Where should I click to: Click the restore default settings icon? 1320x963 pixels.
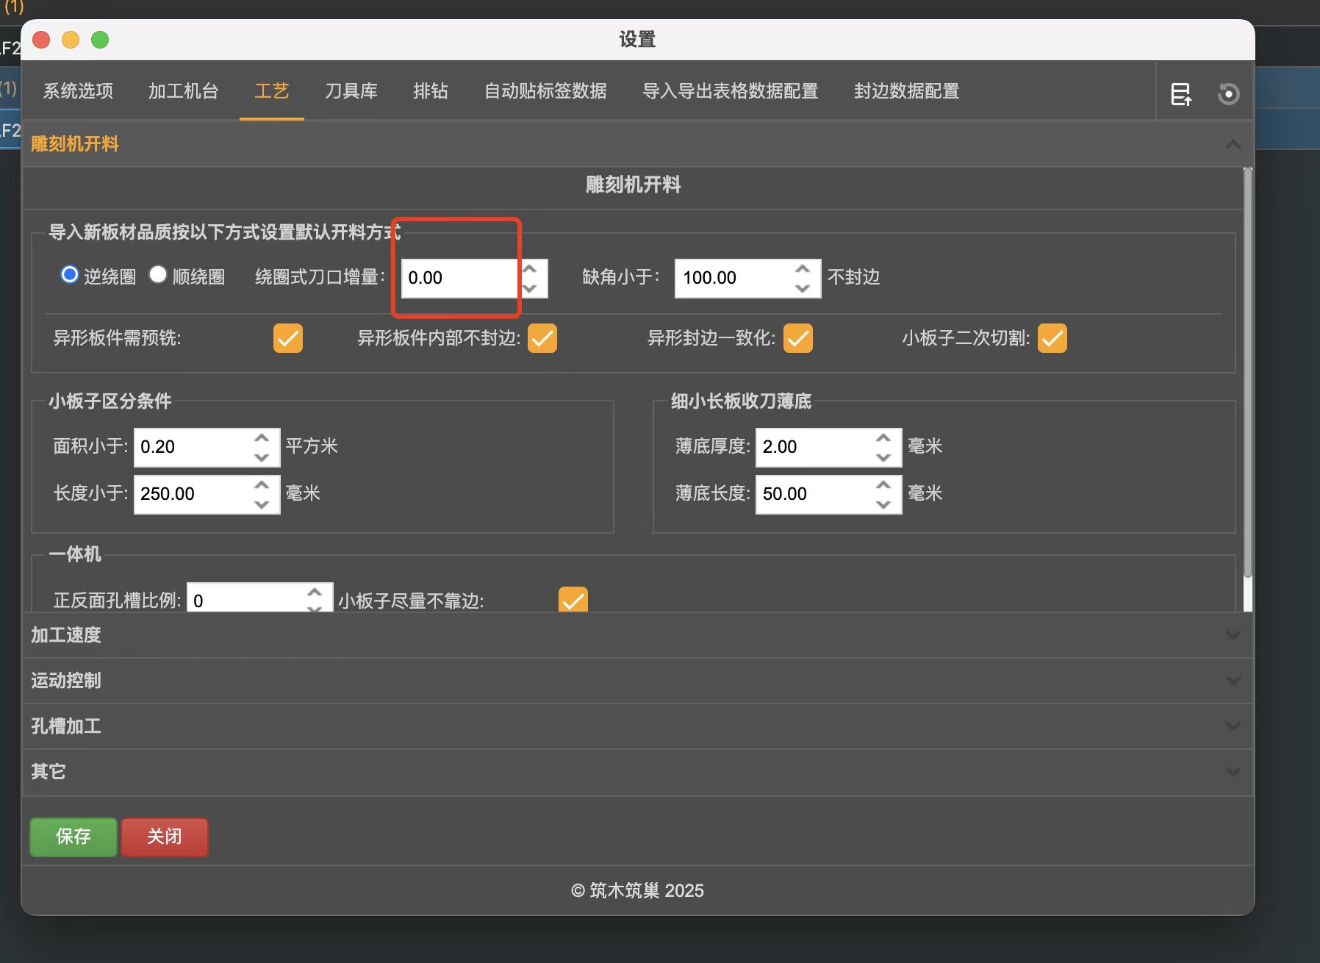coord(1228,93)
